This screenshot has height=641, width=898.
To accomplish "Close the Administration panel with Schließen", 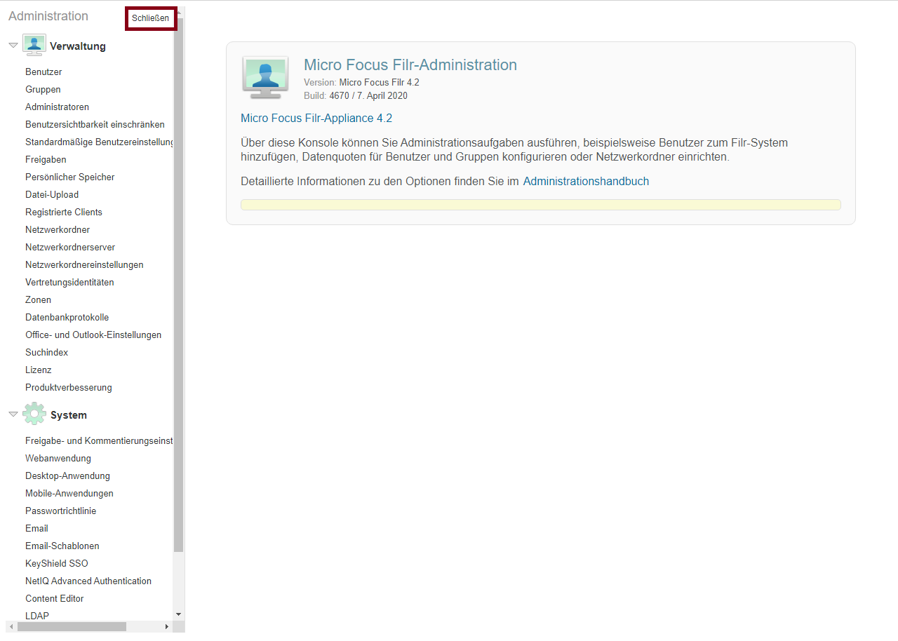I will 150,18.
